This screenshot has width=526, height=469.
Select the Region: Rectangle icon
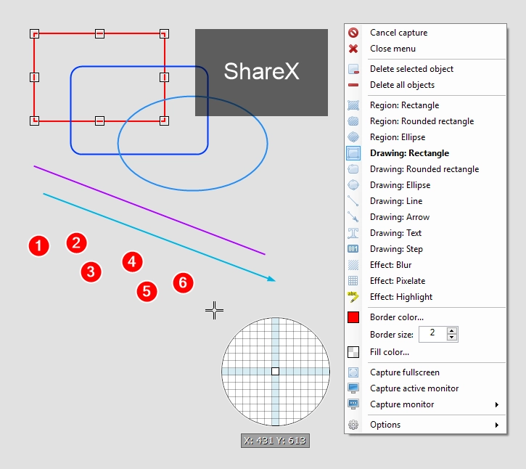click(353, 105)
